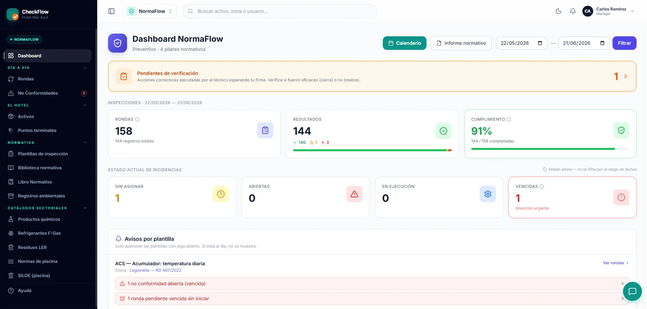Click the Biblioteca normativa book icon

(11, 168)
